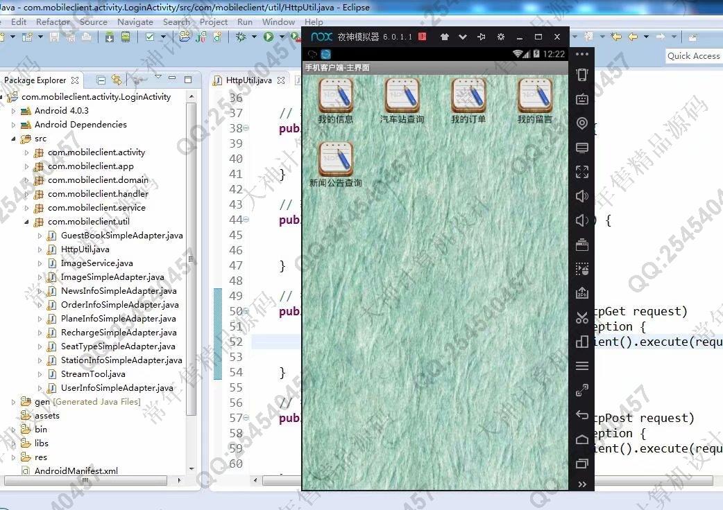Click the Quick Access search field
Viewport: 723px width, 510px height.
tap(693, 55)
